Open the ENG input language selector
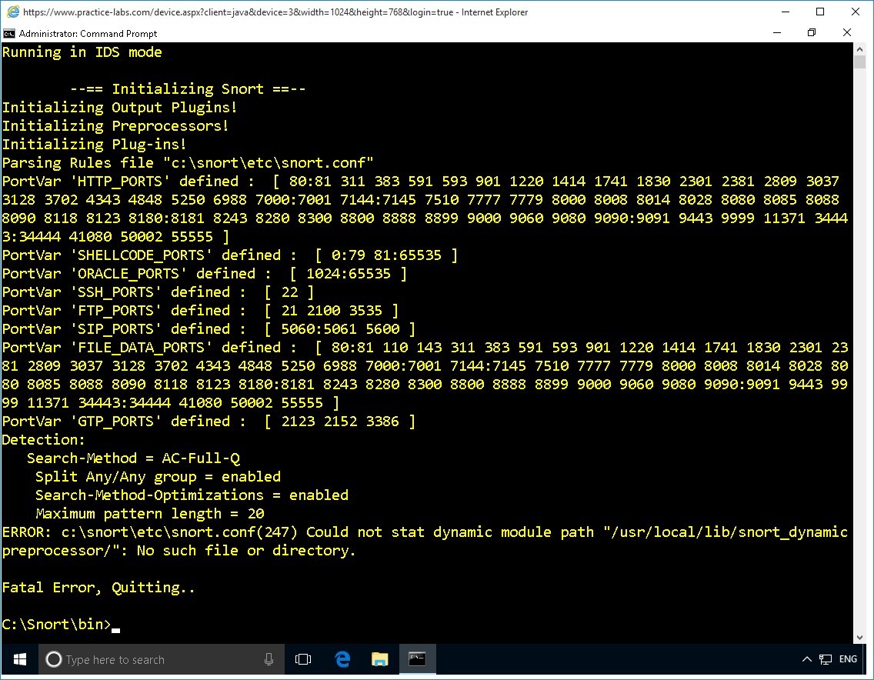The width and height of the screenshot is (874, 680). 848,659
